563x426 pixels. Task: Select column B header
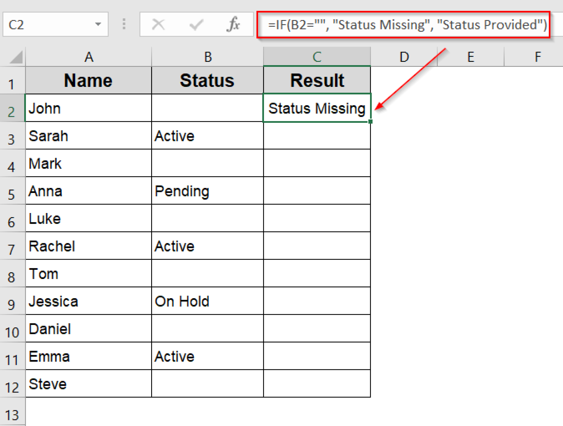pyautogui.click(x=208, y=57)
